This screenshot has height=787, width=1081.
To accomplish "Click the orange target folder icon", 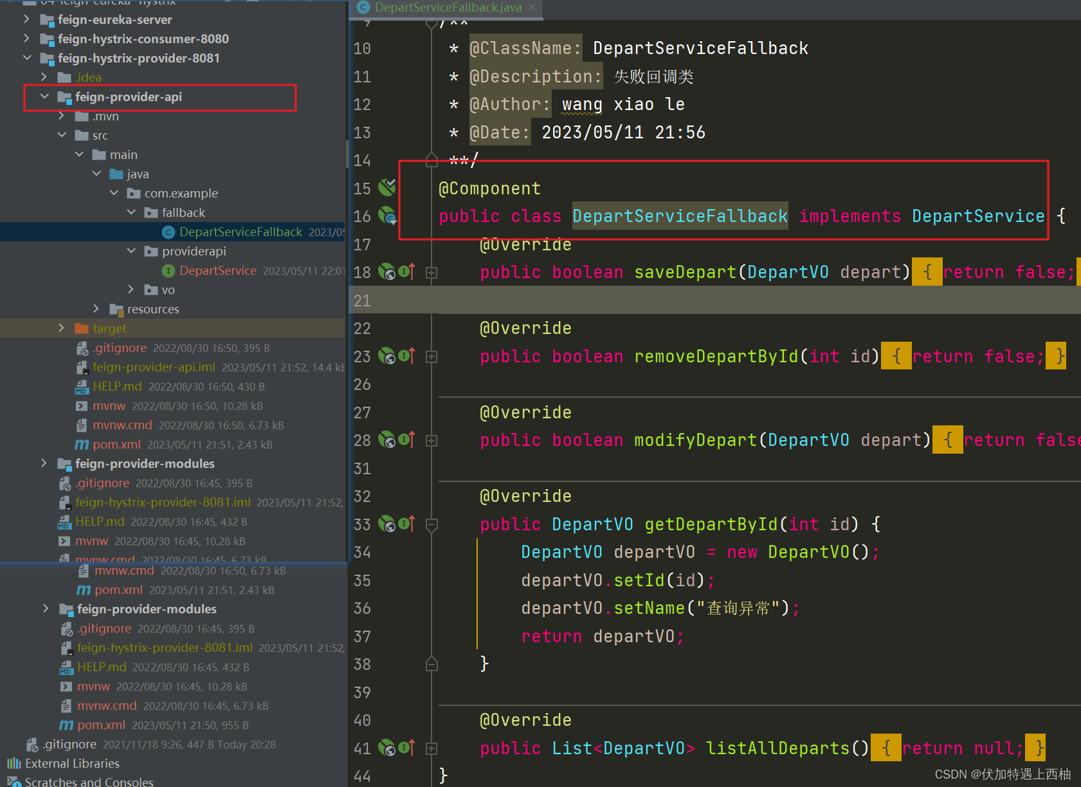I will pos(82,328).
